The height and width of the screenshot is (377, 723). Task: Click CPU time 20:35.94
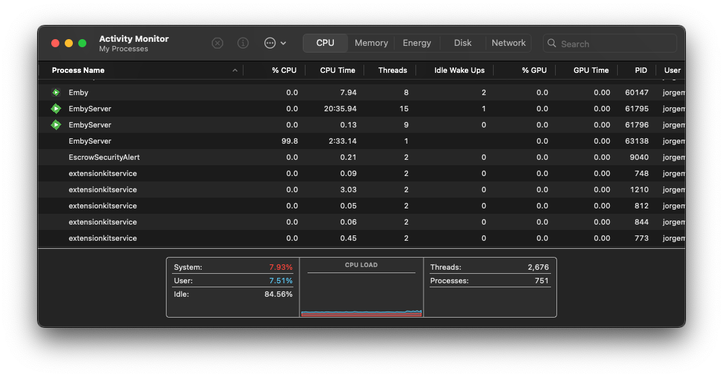coord(340,109)
